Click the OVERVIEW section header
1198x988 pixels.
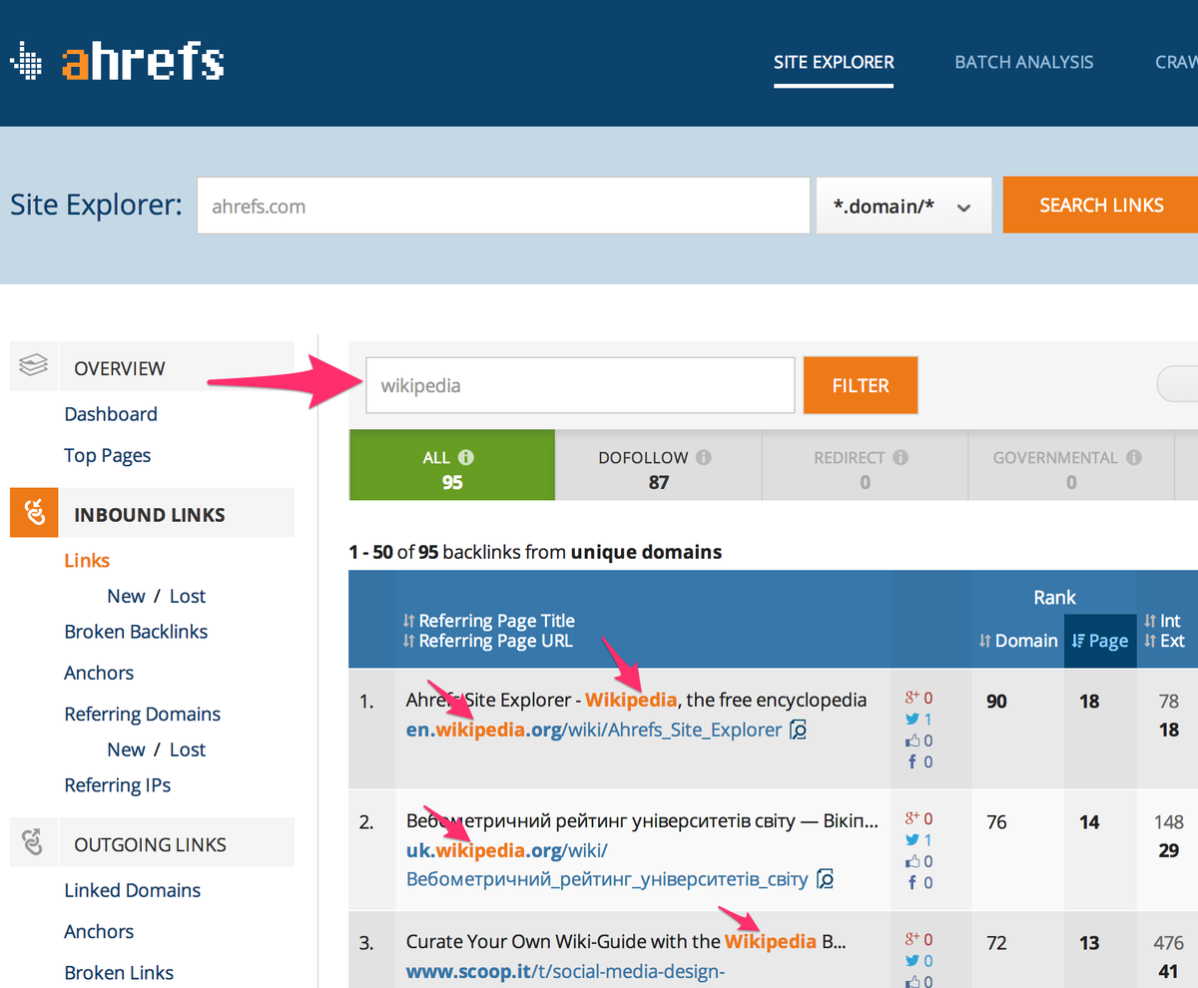tap(152, 366)
